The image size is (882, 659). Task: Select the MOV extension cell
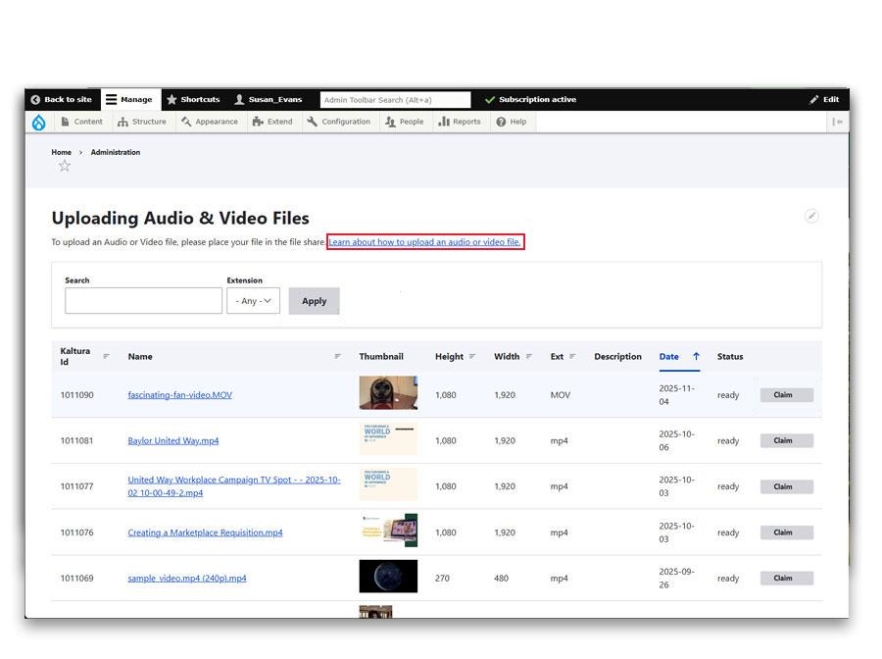[x=561, y=395]
